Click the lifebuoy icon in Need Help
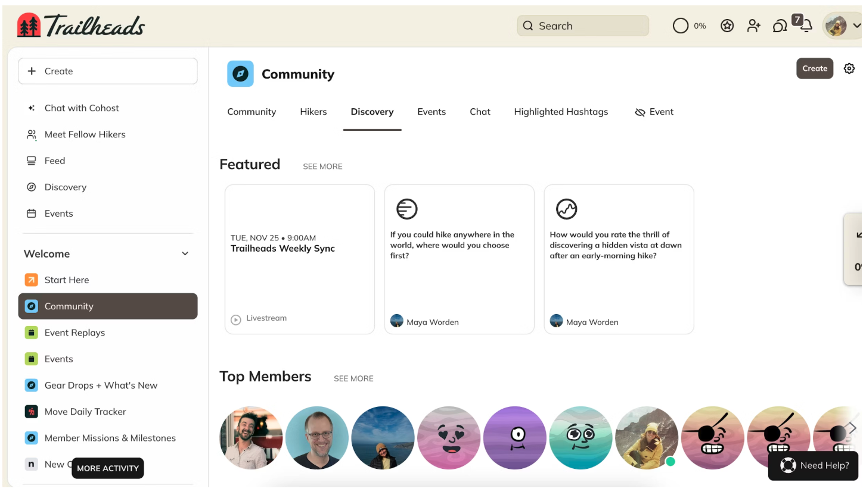Viewport: 863px width, 495px height. point(788,465)
